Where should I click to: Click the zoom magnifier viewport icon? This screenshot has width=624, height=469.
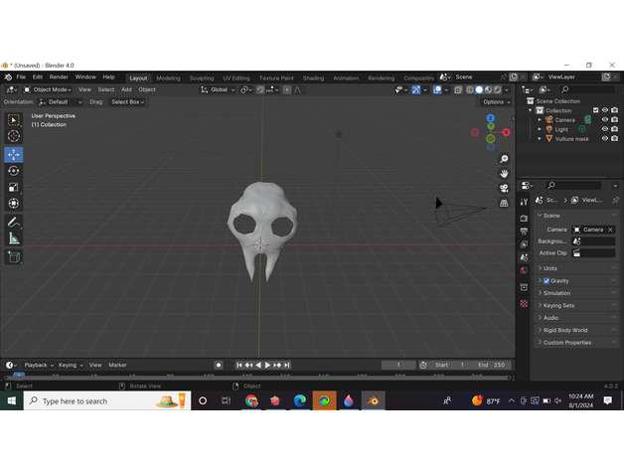pyautogui.click(x=505, y=159)
